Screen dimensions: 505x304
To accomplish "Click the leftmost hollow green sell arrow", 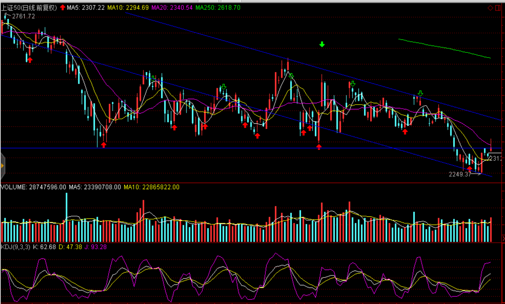I will (154, 78).
